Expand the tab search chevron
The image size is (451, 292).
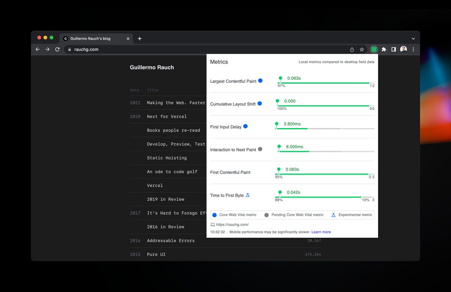413,38
